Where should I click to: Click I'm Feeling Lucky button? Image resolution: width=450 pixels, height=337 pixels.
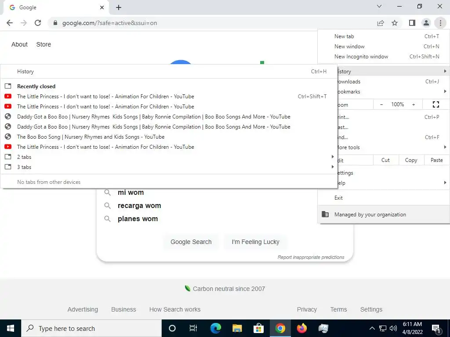[x=255, y=242]
